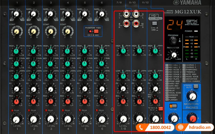This screenshot has height=134, width=215.
Task: Toggle the orange FX ON switch
Action: pyautogui.click(x=173, y=106)
